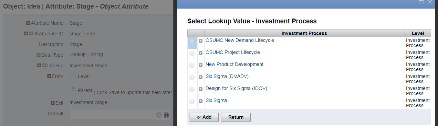The width and height of the screenshot is (438, 126).
Task: Select the New Product Development radio button
Action: coord(192,66)
